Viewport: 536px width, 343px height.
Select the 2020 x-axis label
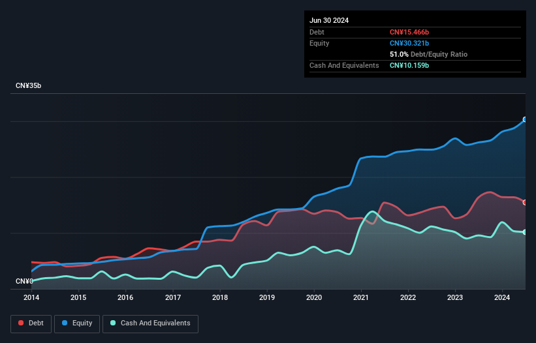click(x=315, y=298)
